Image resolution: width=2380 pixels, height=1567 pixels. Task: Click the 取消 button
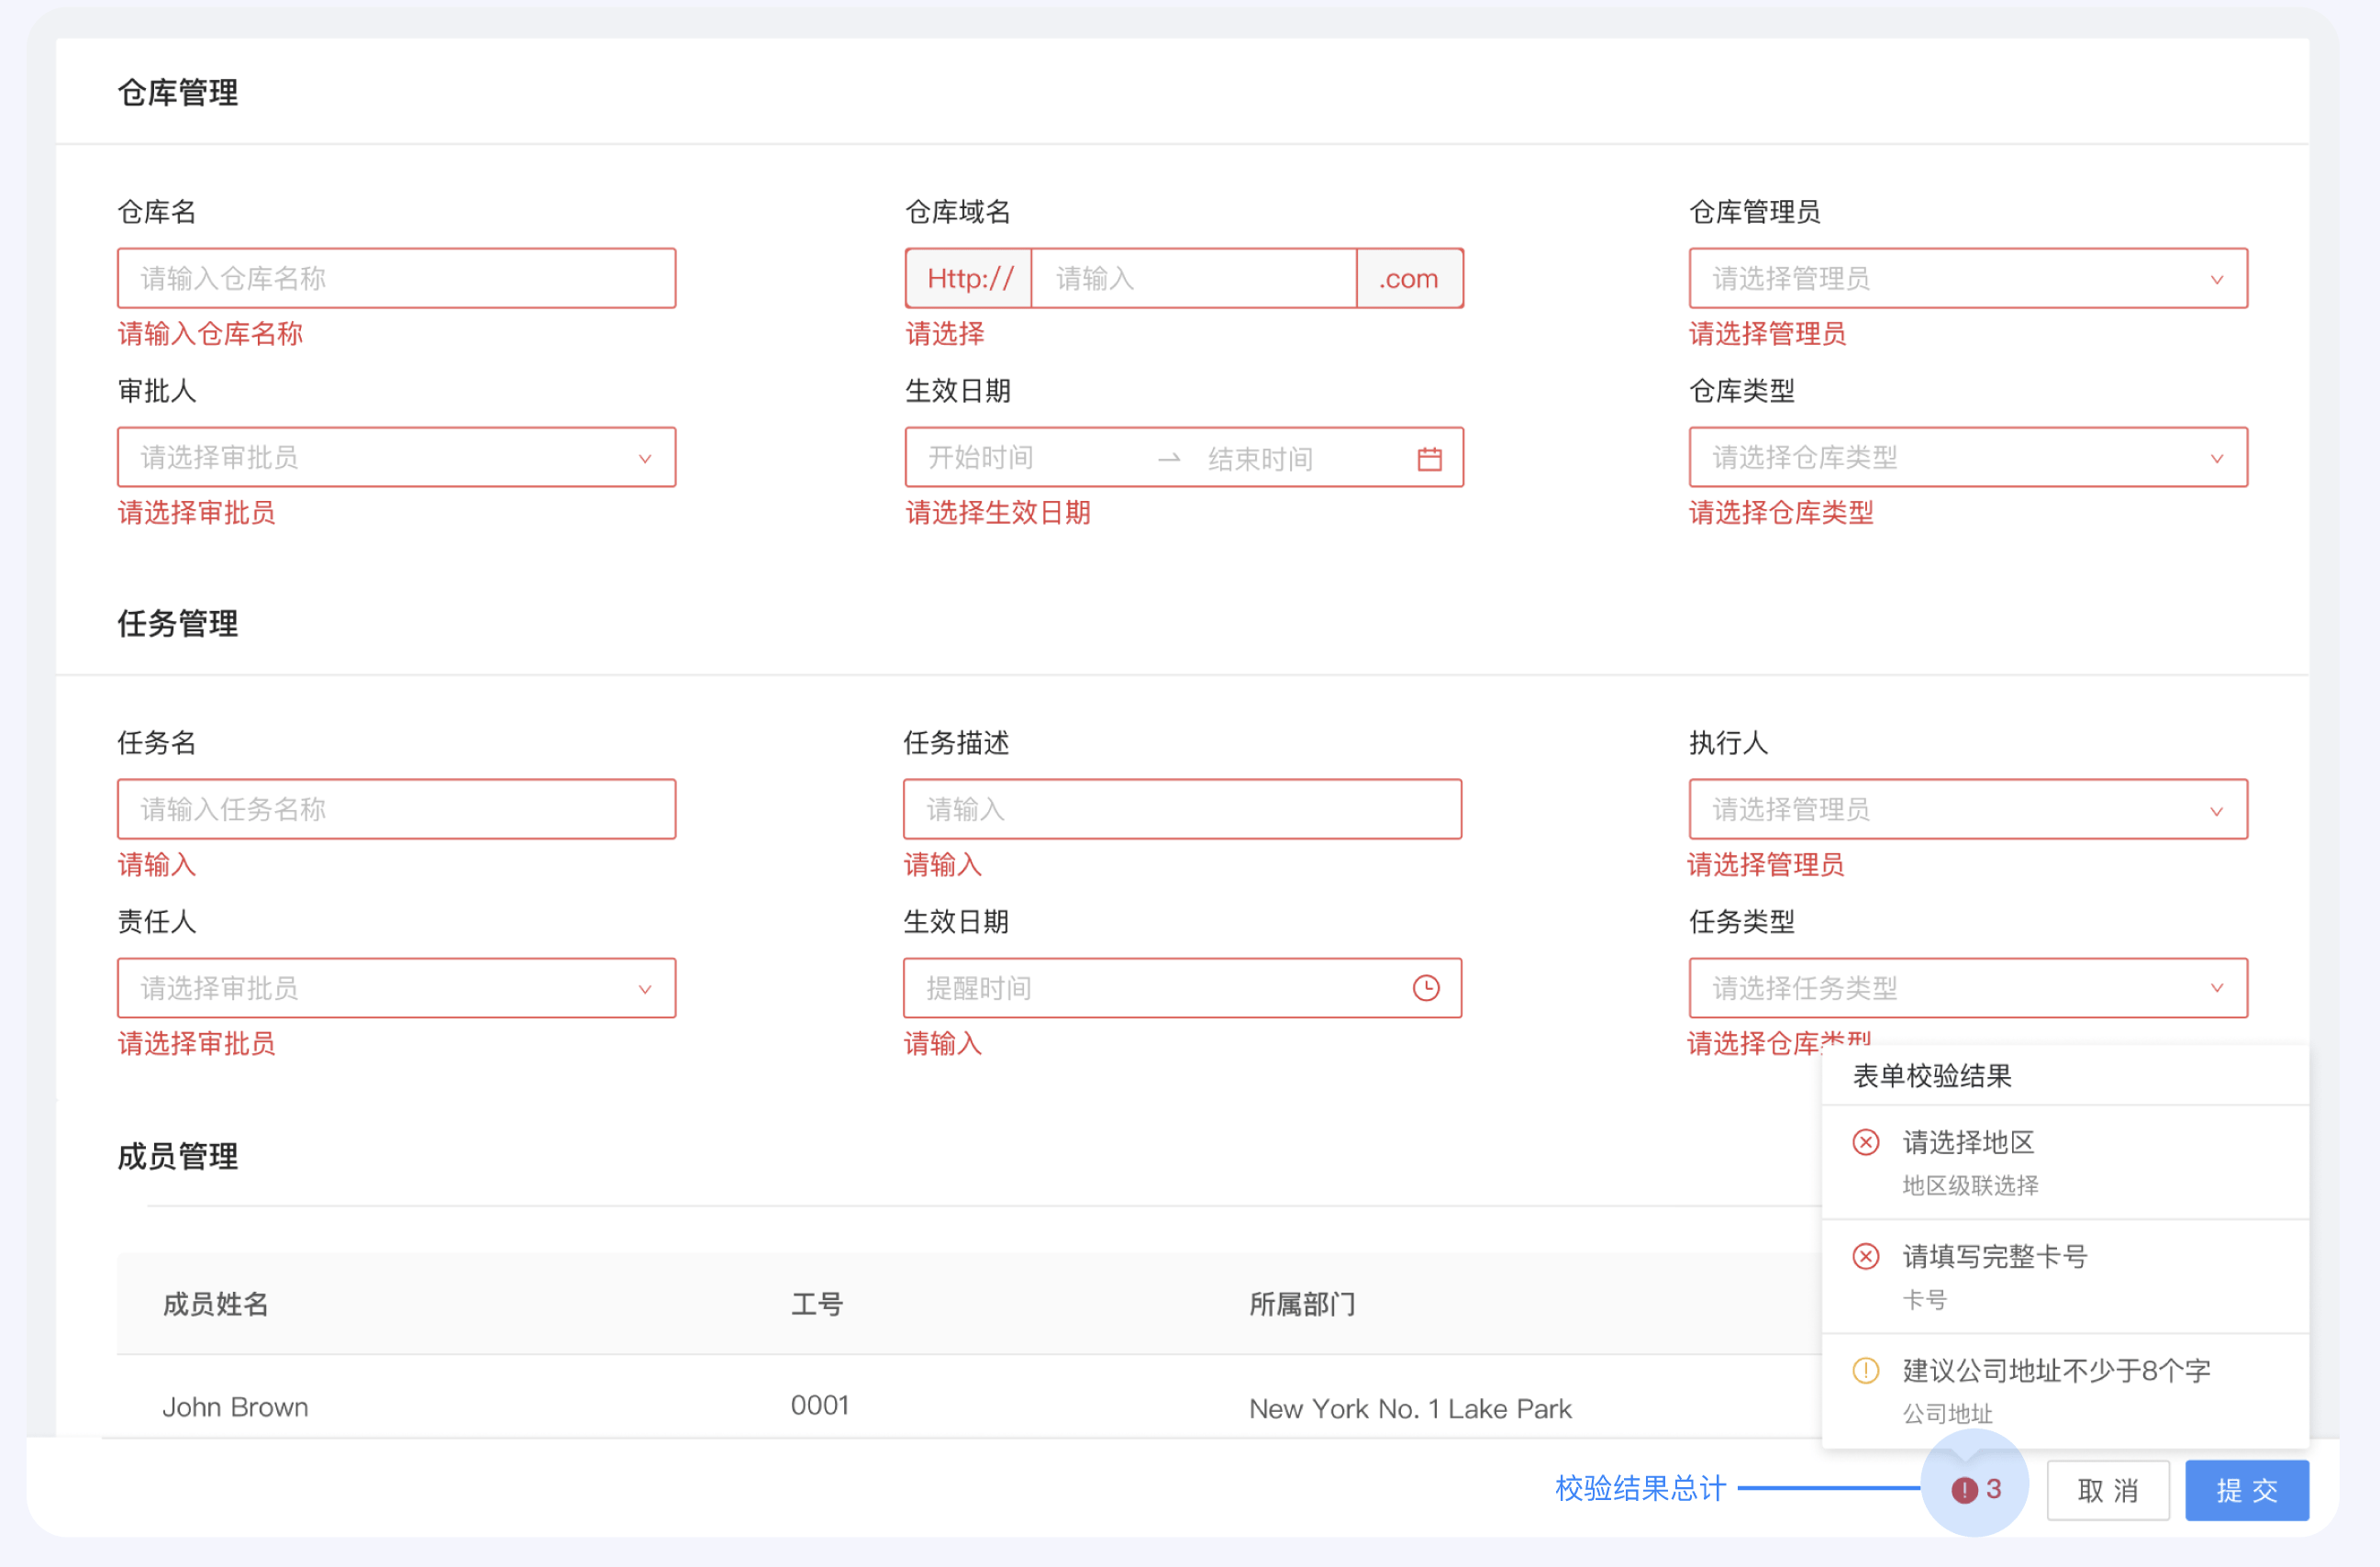(2108, 1490)
